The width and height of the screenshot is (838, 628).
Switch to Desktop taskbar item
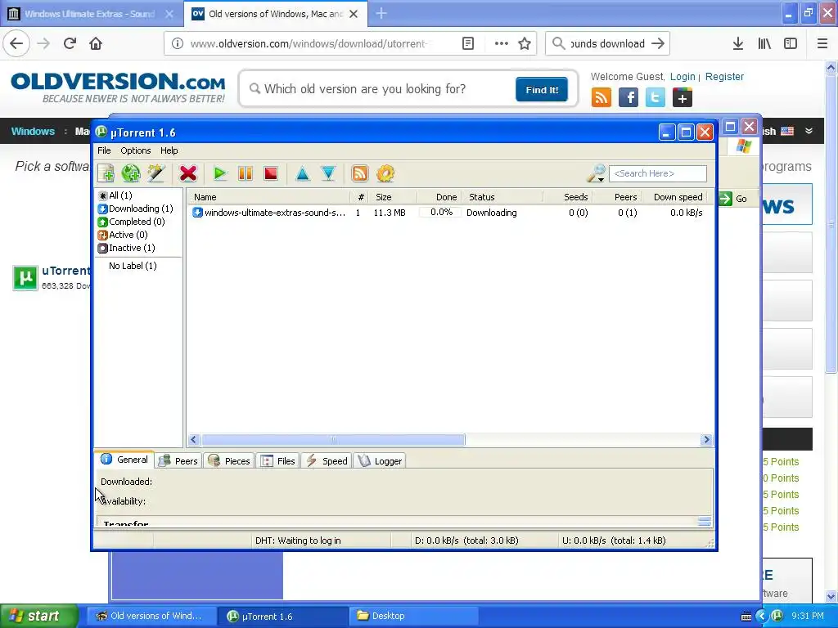pos(413,616)
